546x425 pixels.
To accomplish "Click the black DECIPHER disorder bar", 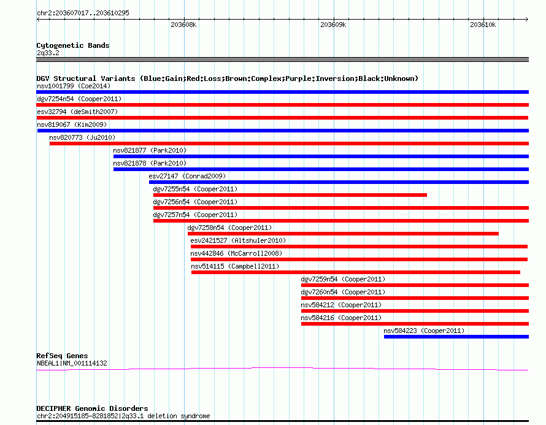I will tap(282, 421).
